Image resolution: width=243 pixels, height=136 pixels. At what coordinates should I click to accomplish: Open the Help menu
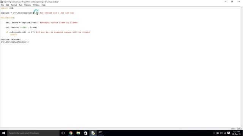[43, 5]
